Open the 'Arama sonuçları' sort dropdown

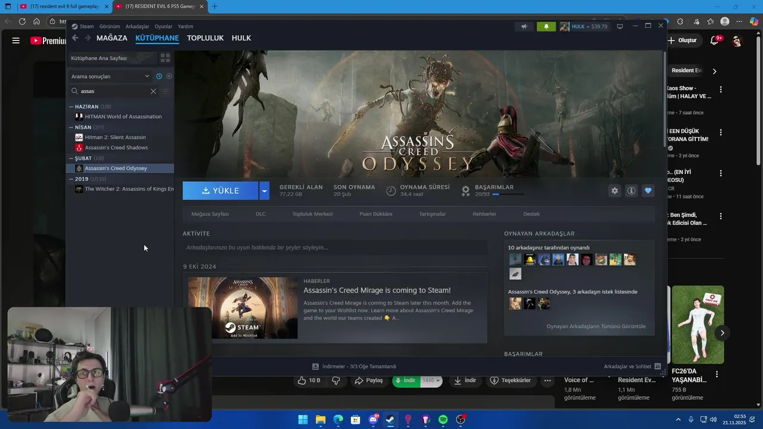110,76
